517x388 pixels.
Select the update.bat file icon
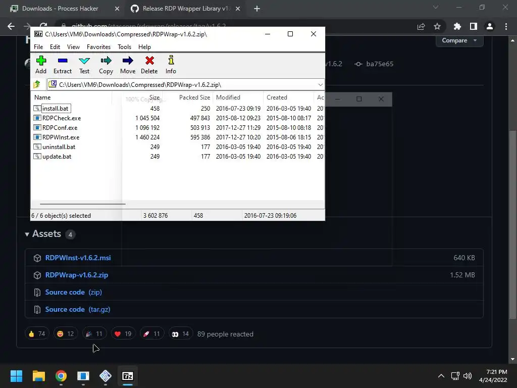pyautogui.click(x=37, y=157)
